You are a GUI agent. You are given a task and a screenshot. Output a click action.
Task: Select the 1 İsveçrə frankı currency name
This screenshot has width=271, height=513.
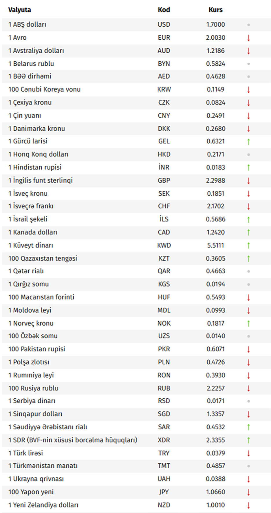31,206
